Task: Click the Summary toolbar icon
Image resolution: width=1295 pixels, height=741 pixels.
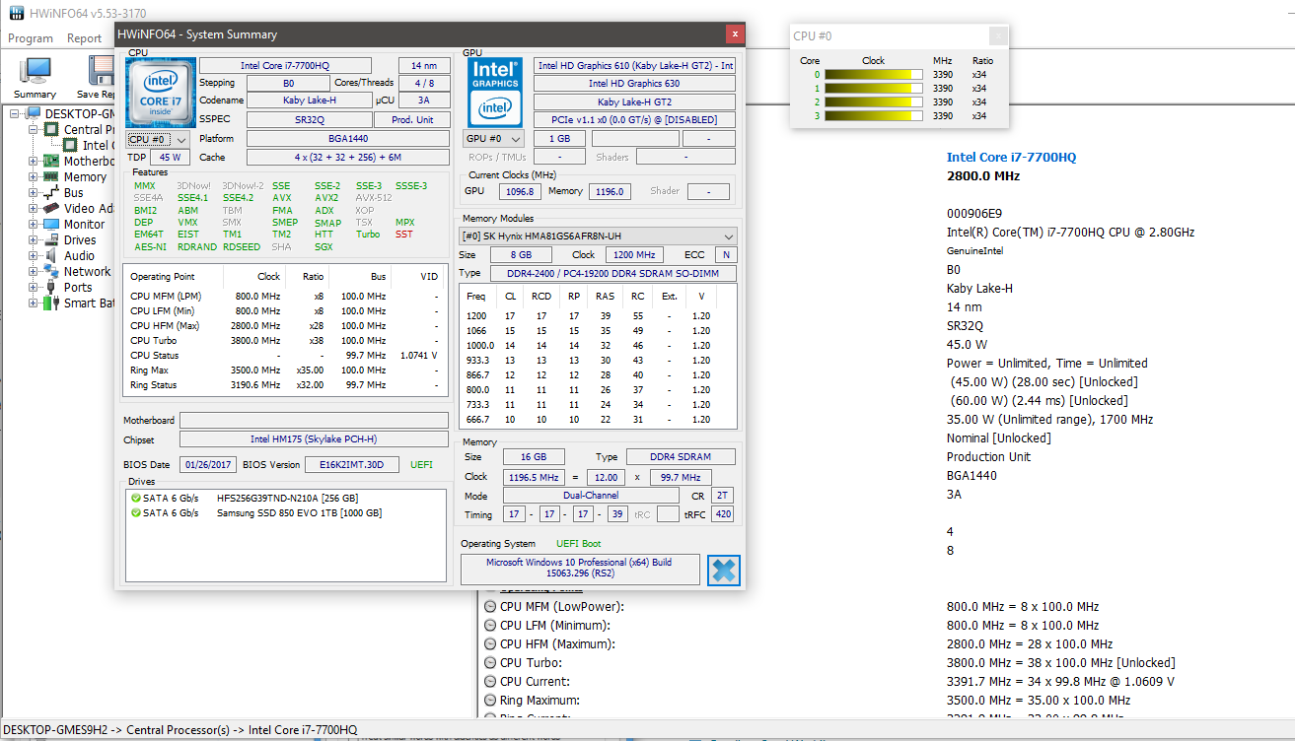Action: pos(36,71)
